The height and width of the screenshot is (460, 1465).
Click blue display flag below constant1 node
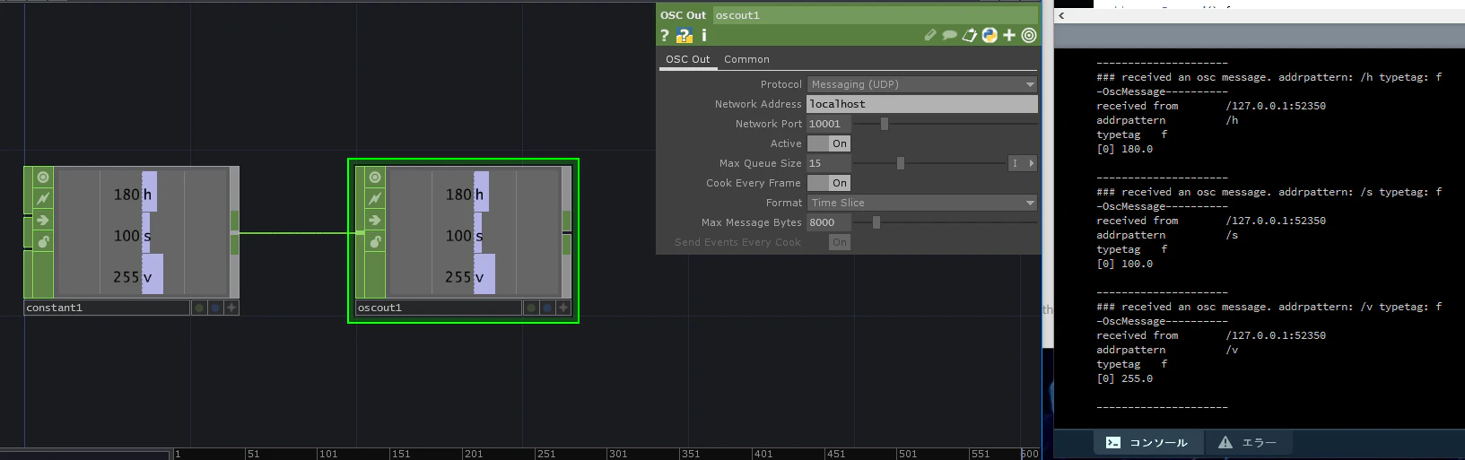pyautogui.click(x=215, y=308)
